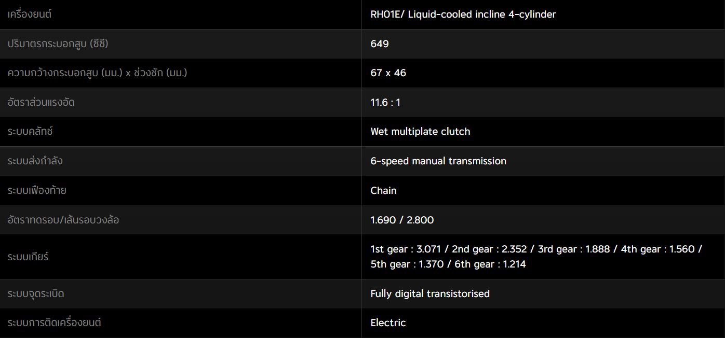Click the 649 displacement value

point(380,44)
